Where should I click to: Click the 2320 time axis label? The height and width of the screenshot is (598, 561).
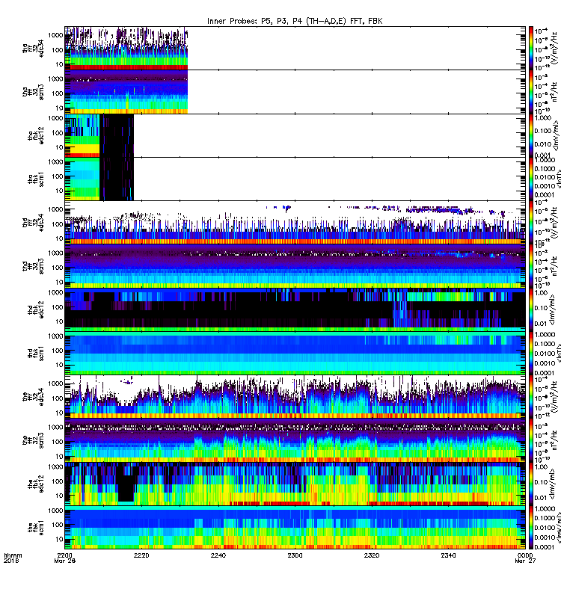372,555
